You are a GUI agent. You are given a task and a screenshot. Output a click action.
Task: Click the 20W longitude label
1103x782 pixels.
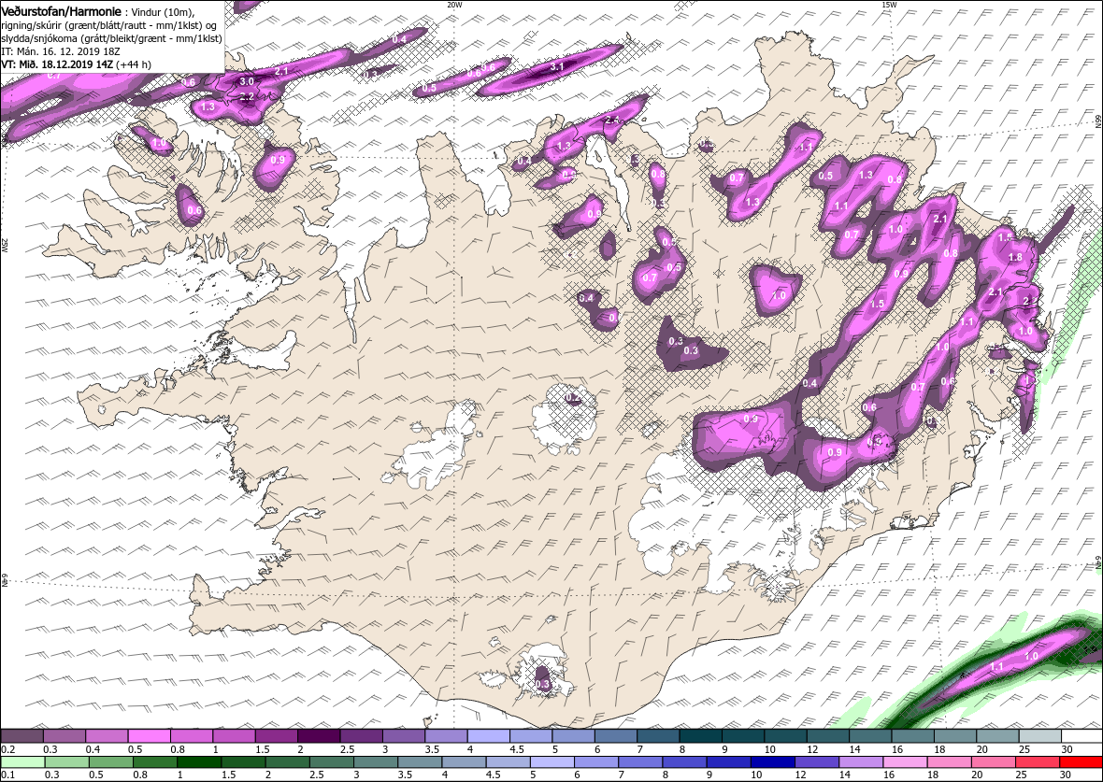pyautogui.click(x=454, y=5)
